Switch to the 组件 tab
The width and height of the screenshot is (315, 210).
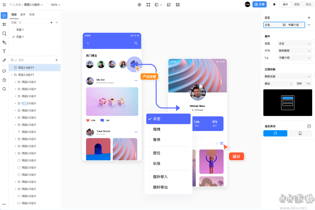point(23,14)
